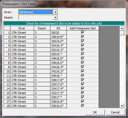Select row number 10 header
The image size is (128, 118).
pos(7,71)
